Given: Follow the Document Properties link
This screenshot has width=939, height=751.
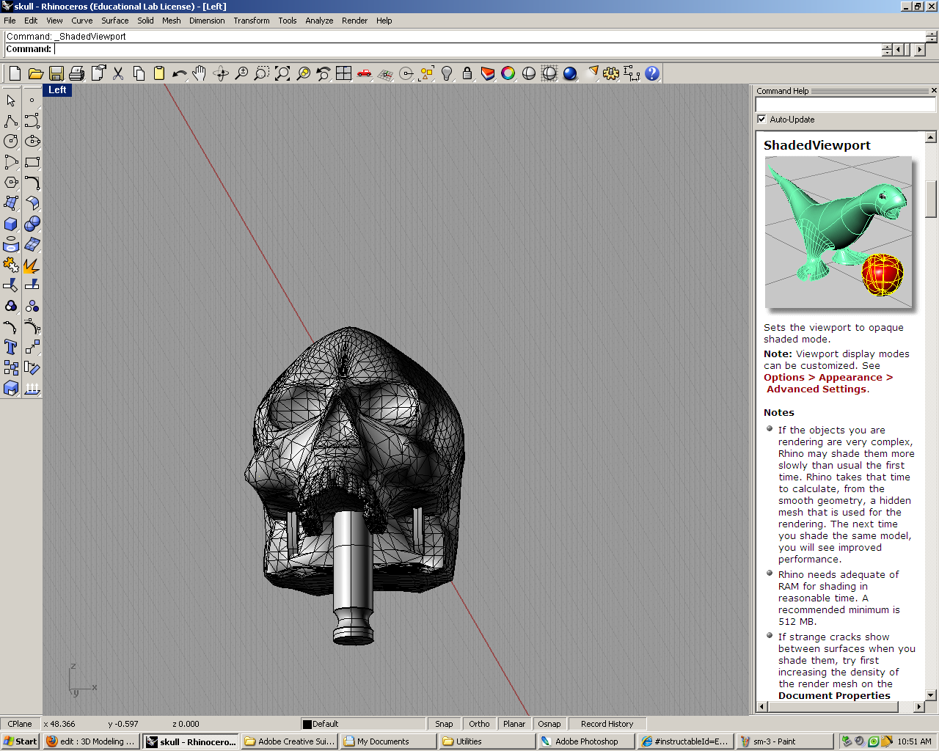Looking at the screenshot, I should pyautogui.click(x=834, y=696).
